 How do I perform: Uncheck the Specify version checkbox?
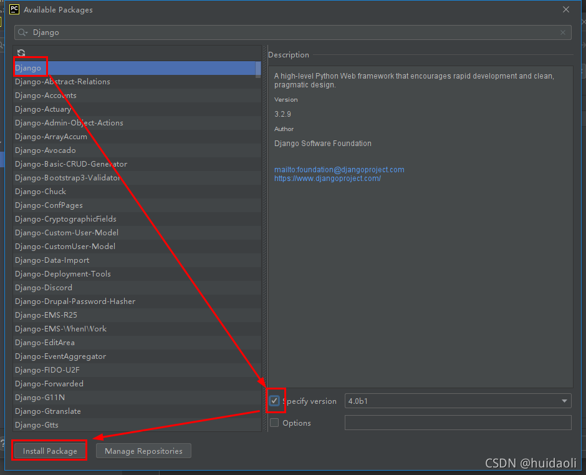click(274, 401)
